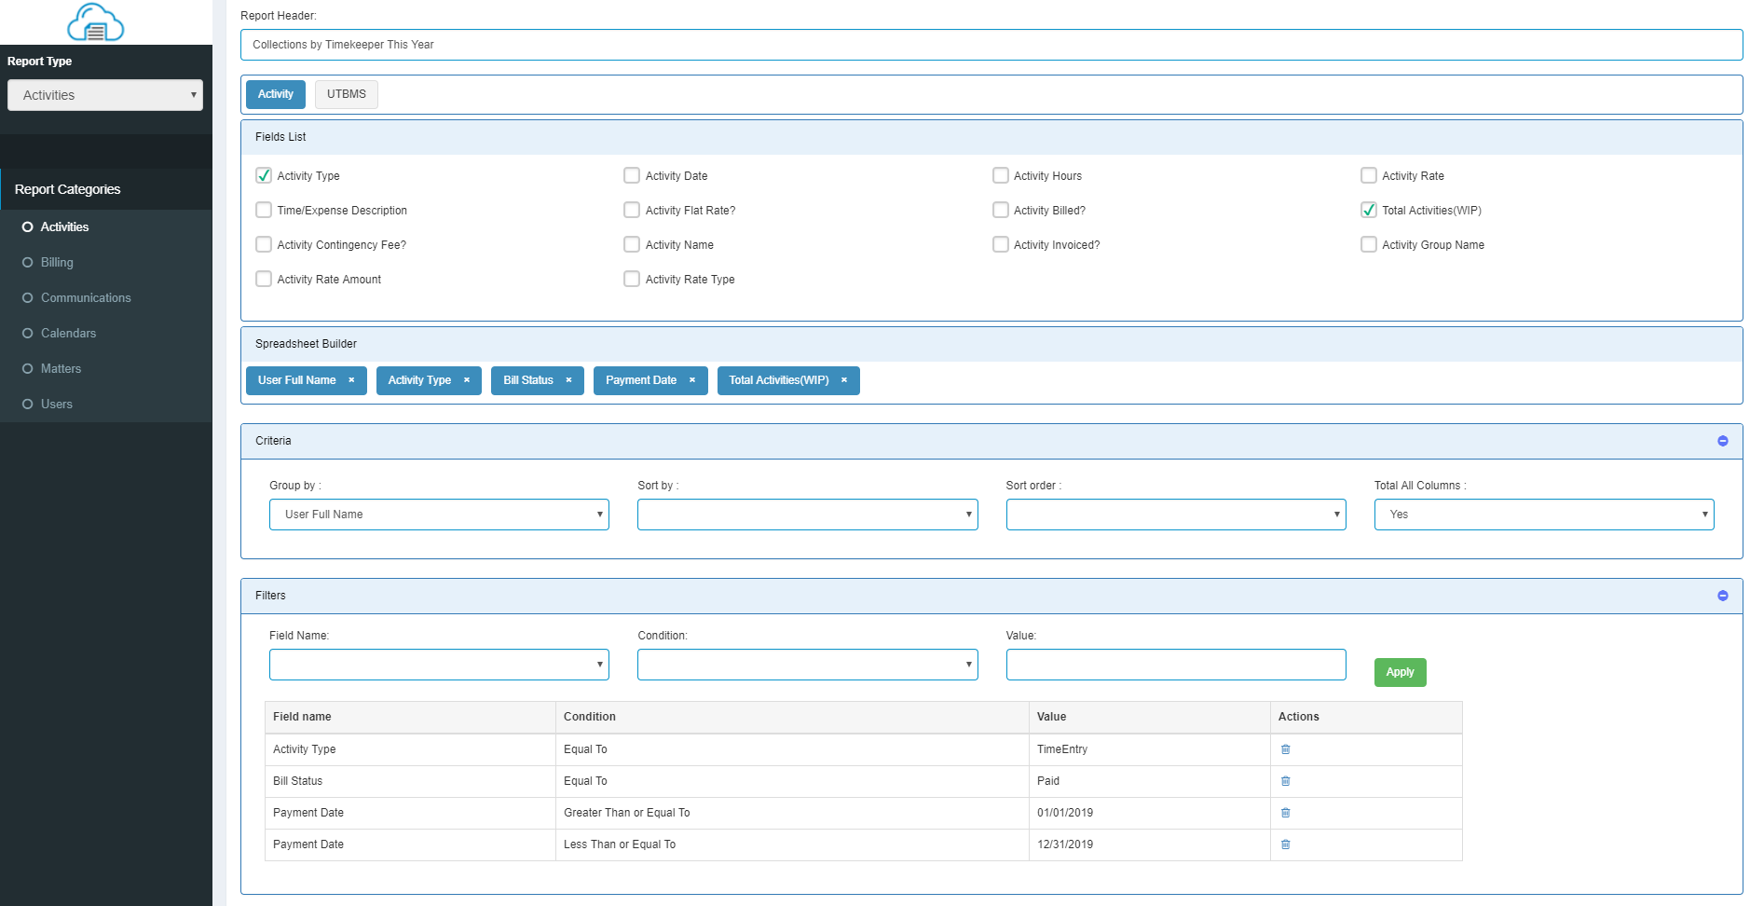This screenshot has height=906, width=1750.
Task: Uncheck the Activity Type field checkbox
Action: (264, 175)
